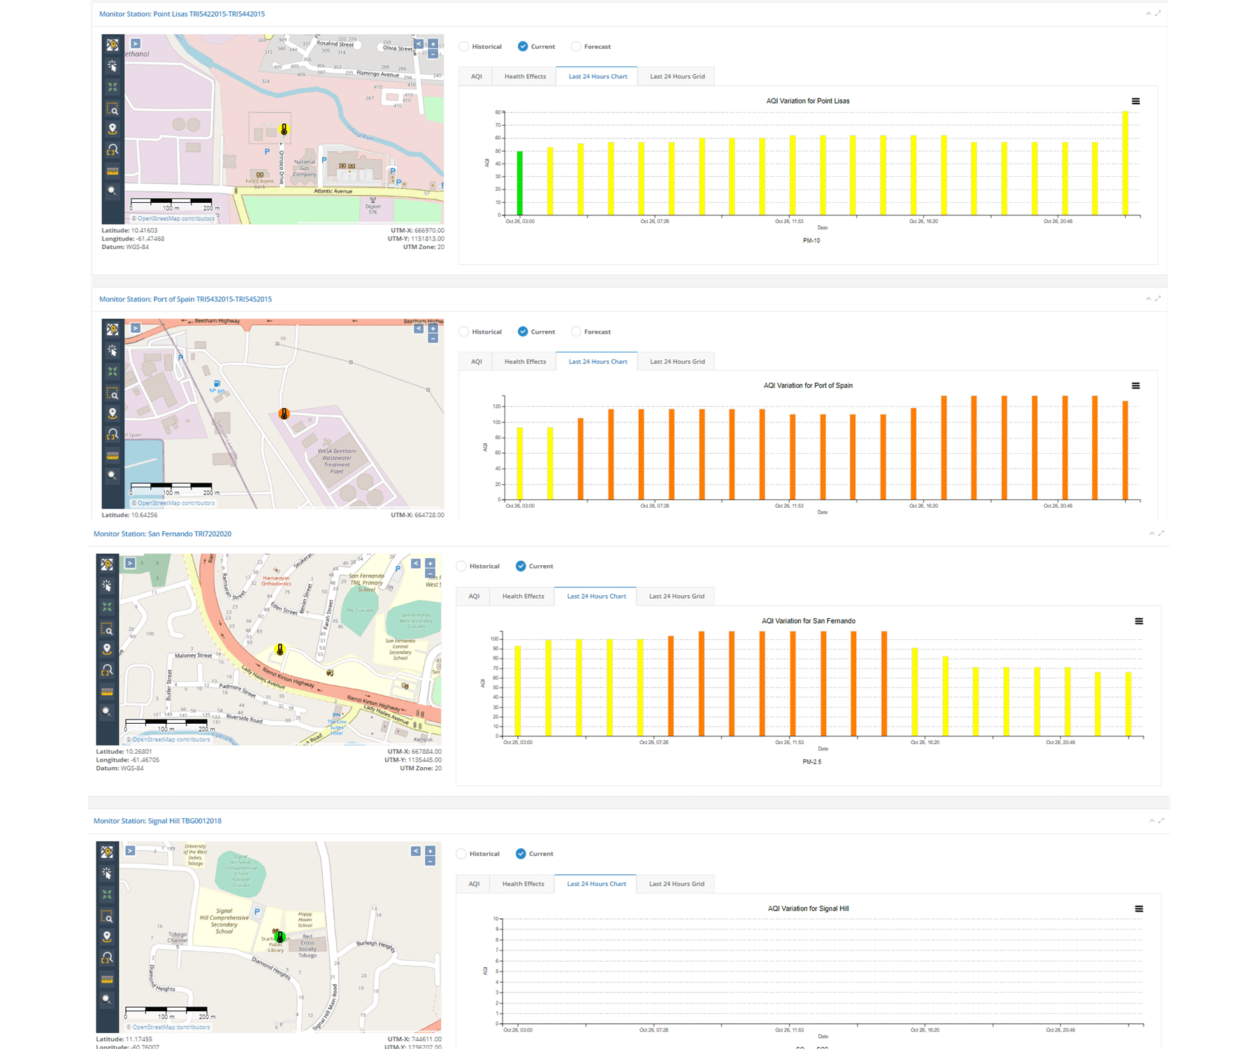Image resolution: width=1258 pixels, height=1049 pixels.
Task: Open the AQI tab for Signal Hill
Action: (474, 883)
